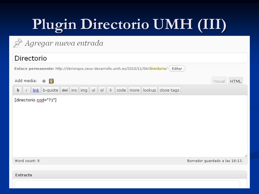Image resolution: width=259 pixels, height=194 pixels.
Task: Click the Extracto panel header
Action: [130, 175]
